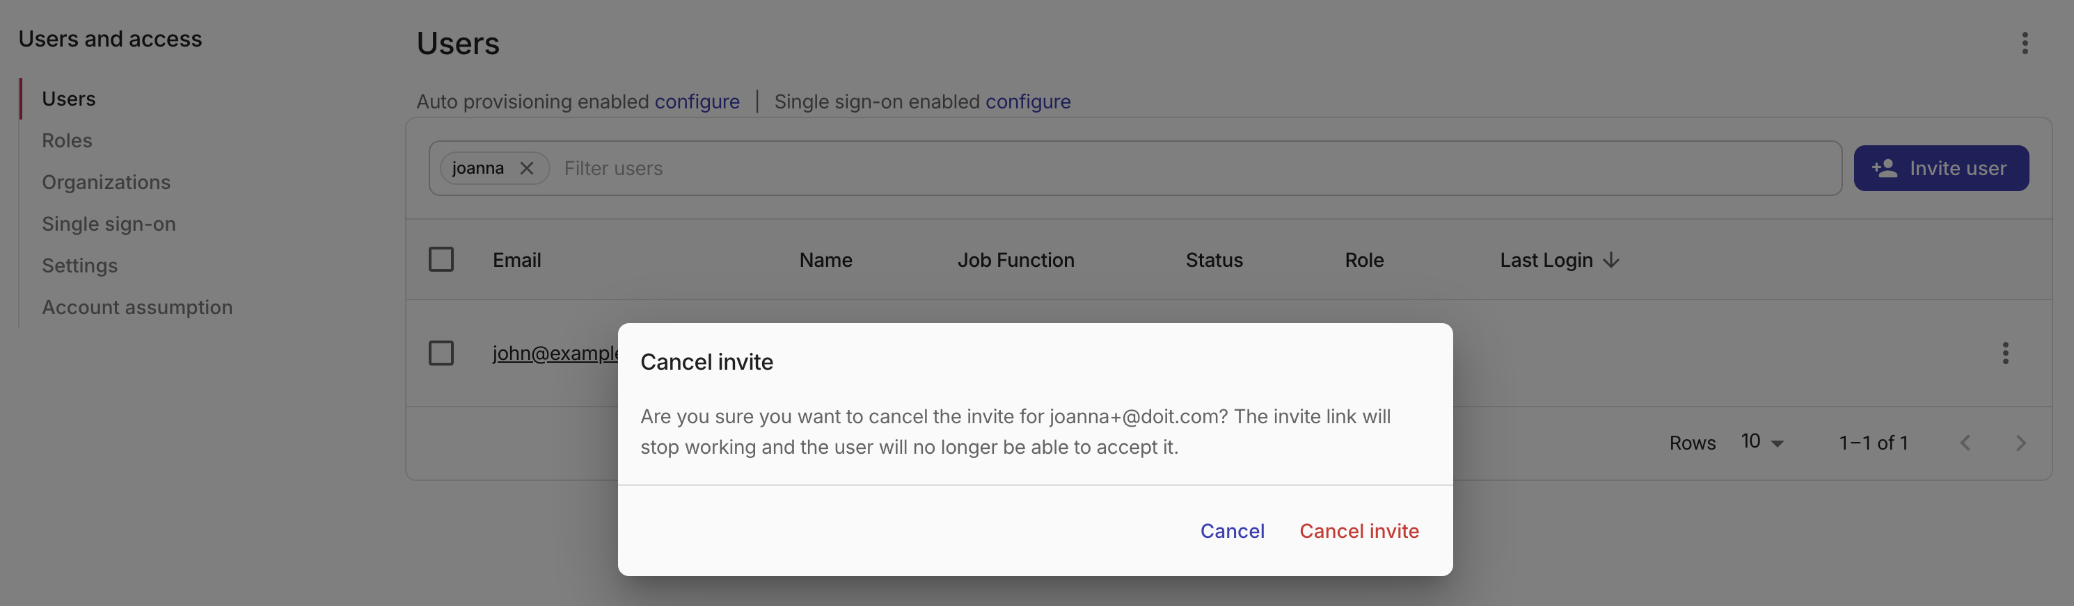Remove the joanna filter chip
2074x606 pixels.
coord(527,168)
